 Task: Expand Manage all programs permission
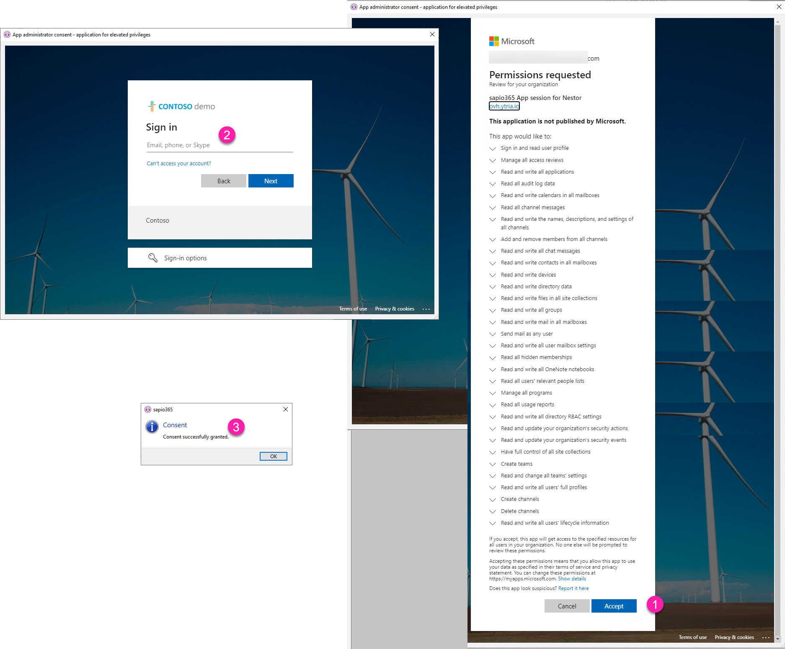[493, 393]
